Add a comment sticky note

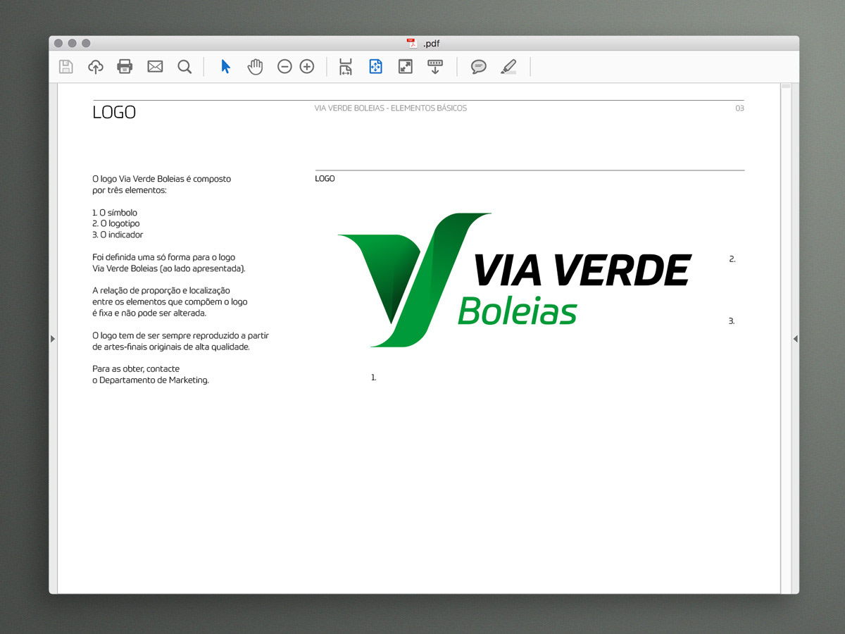click(x=479, y=66)
